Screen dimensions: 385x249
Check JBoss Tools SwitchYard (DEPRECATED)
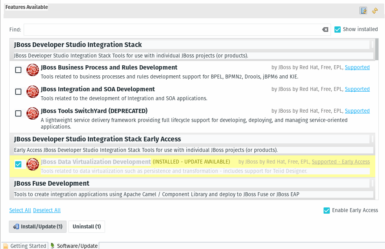(x=18, y=113)
